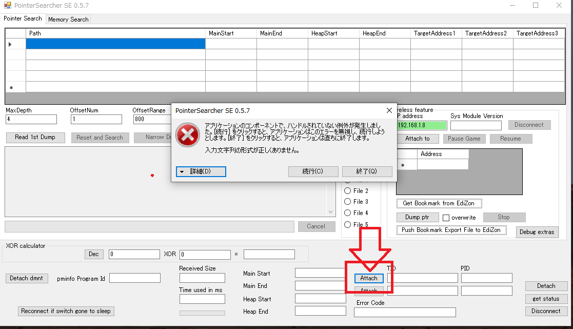Click Get Bookmark from EdiZon
The height and width of the screenshot is (329, 573).
point(439,203)
